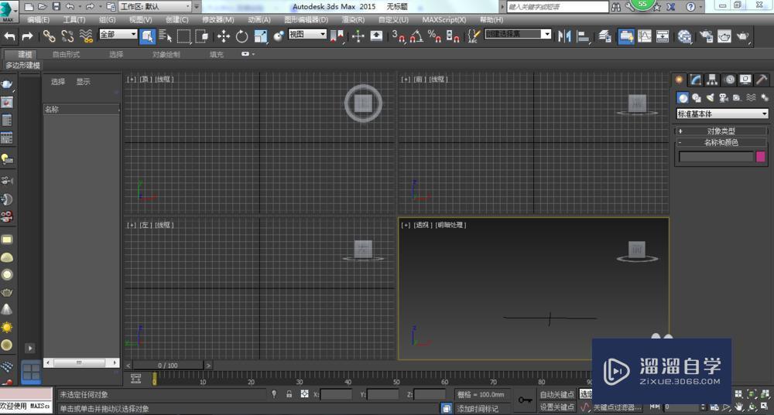Click the Use Pivot Point Center icon
Image resolution: width=774 pixels, height=415 pixels.
coord(337,36)
